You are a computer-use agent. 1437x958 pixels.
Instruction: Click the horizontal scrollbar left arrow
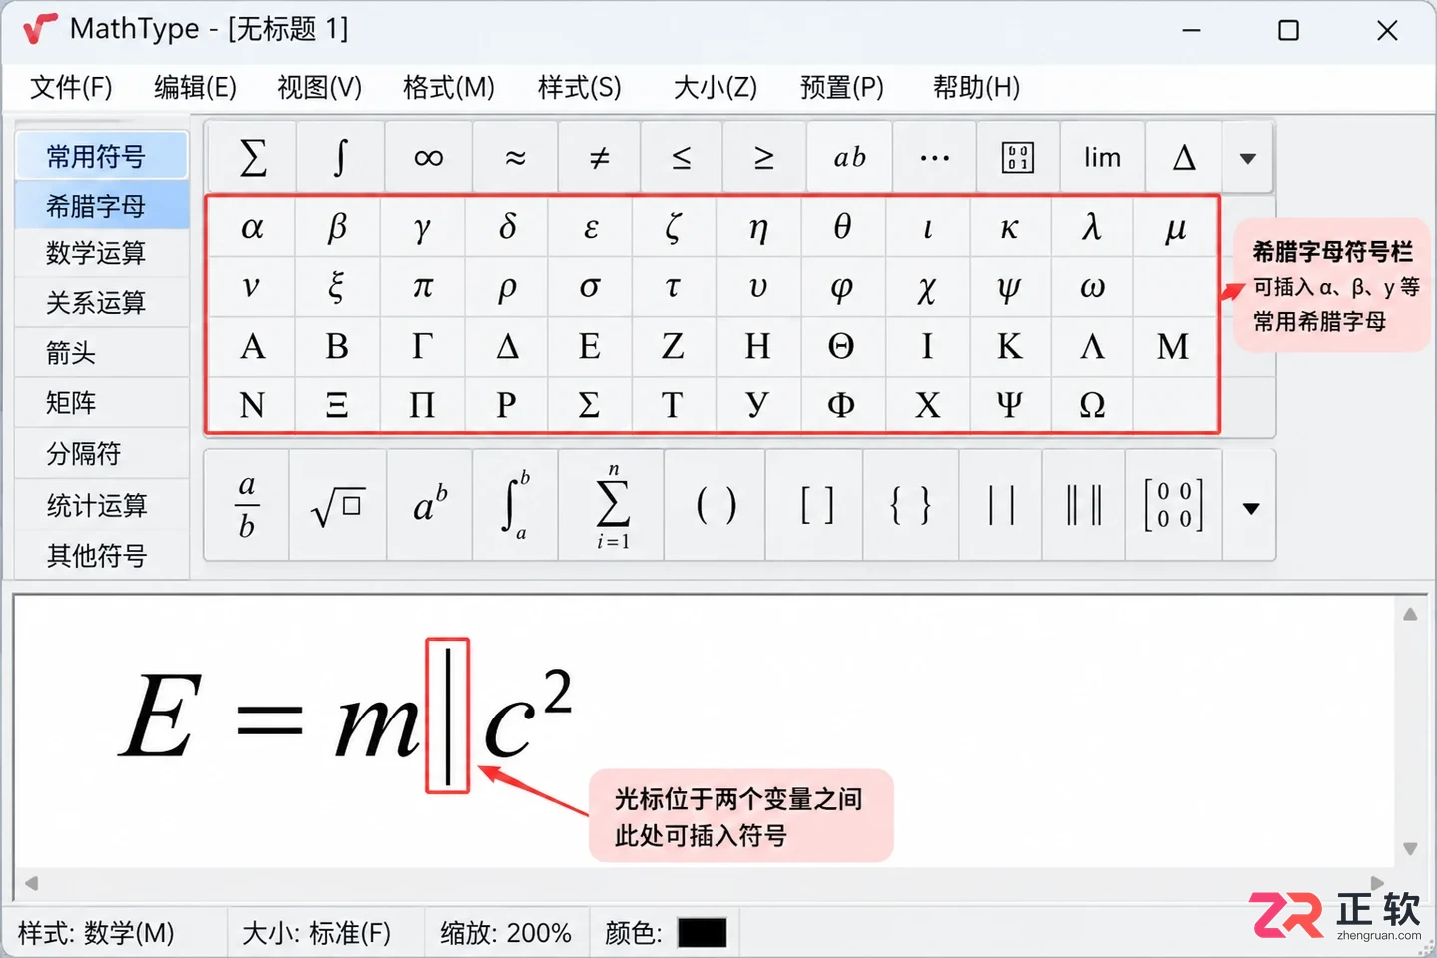(31, 883)
